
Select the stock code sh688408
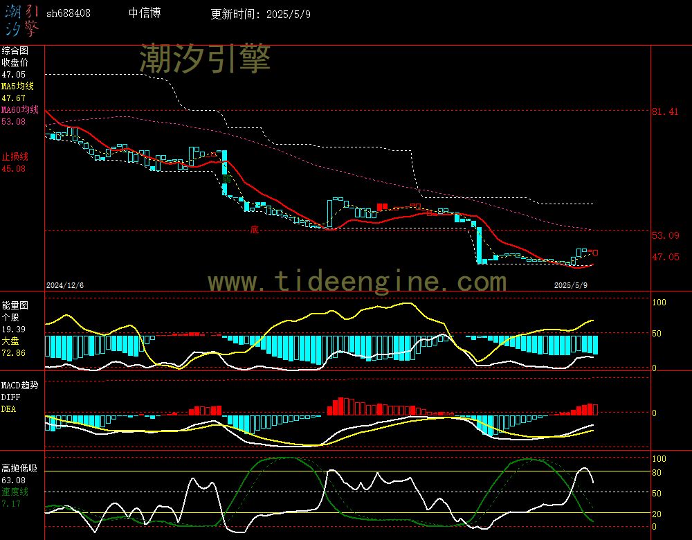click(69, 13)
